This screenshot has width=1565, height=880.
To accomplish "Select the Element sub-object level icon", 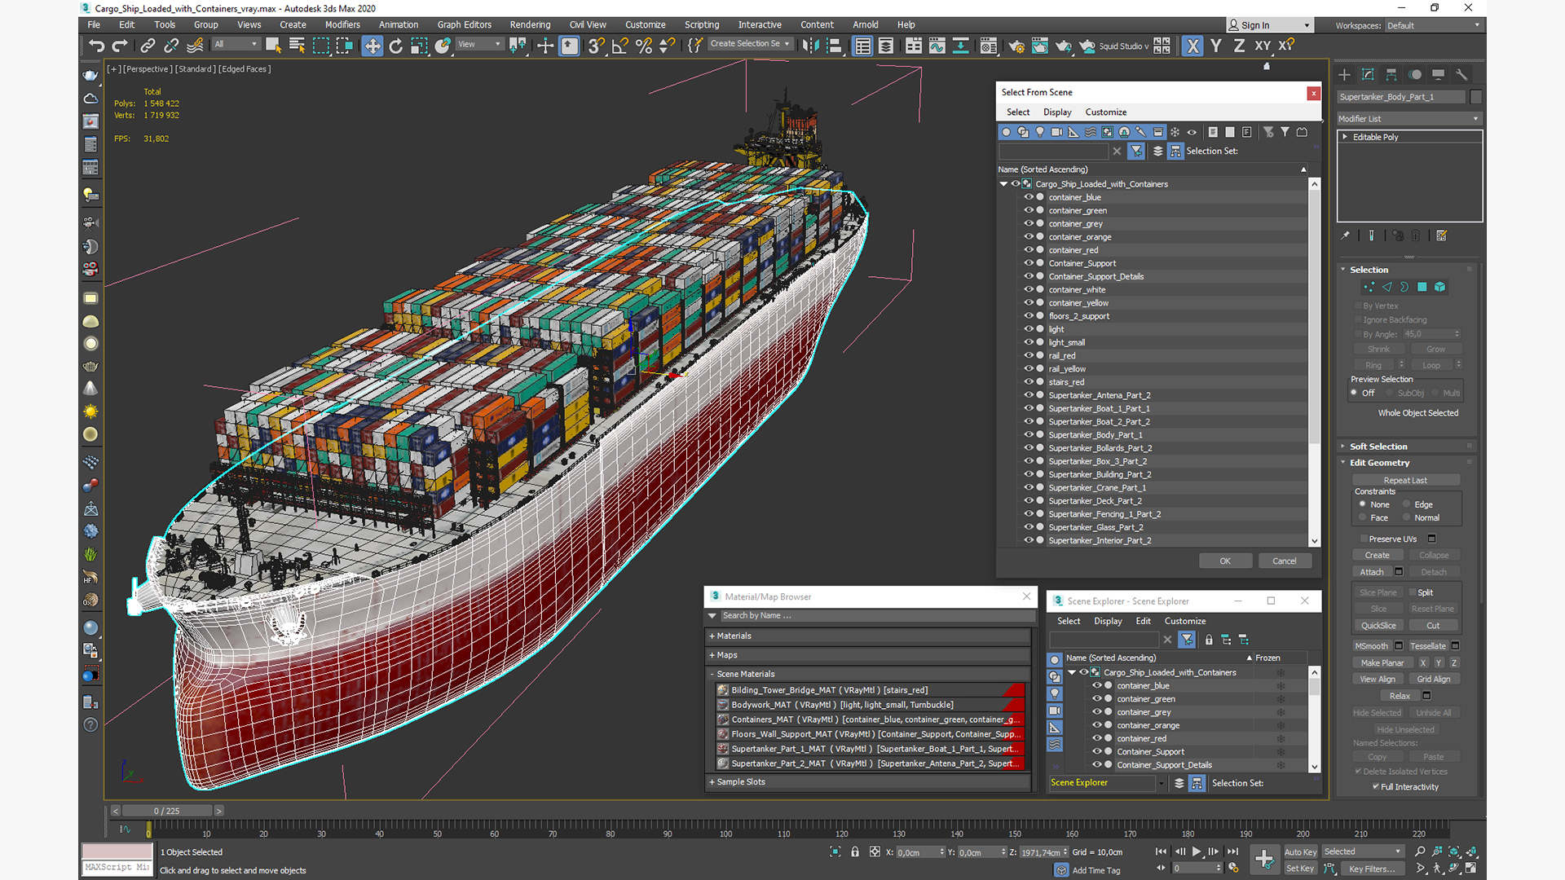I will point(1440,287).
